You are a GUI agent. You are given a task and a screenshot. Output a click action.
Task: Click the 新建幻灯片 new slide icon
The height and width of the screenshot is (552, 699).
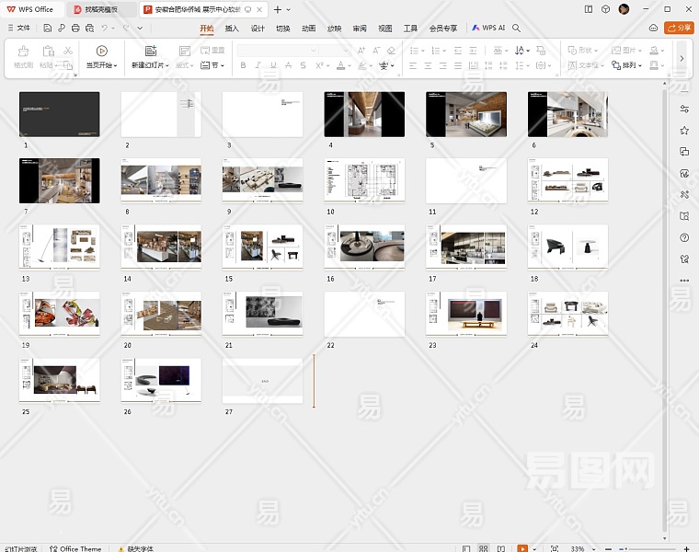point(151,52)
